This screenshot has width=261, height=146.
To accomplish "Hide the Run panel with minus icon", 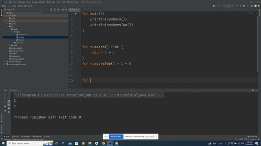I will (x=257, y=90).
